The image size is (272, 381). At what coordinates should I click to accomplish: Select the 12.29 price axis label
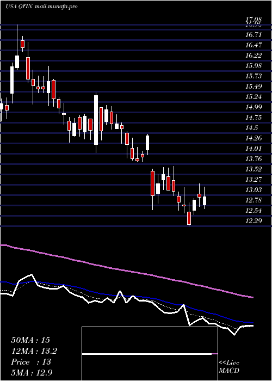pos(254,222)
